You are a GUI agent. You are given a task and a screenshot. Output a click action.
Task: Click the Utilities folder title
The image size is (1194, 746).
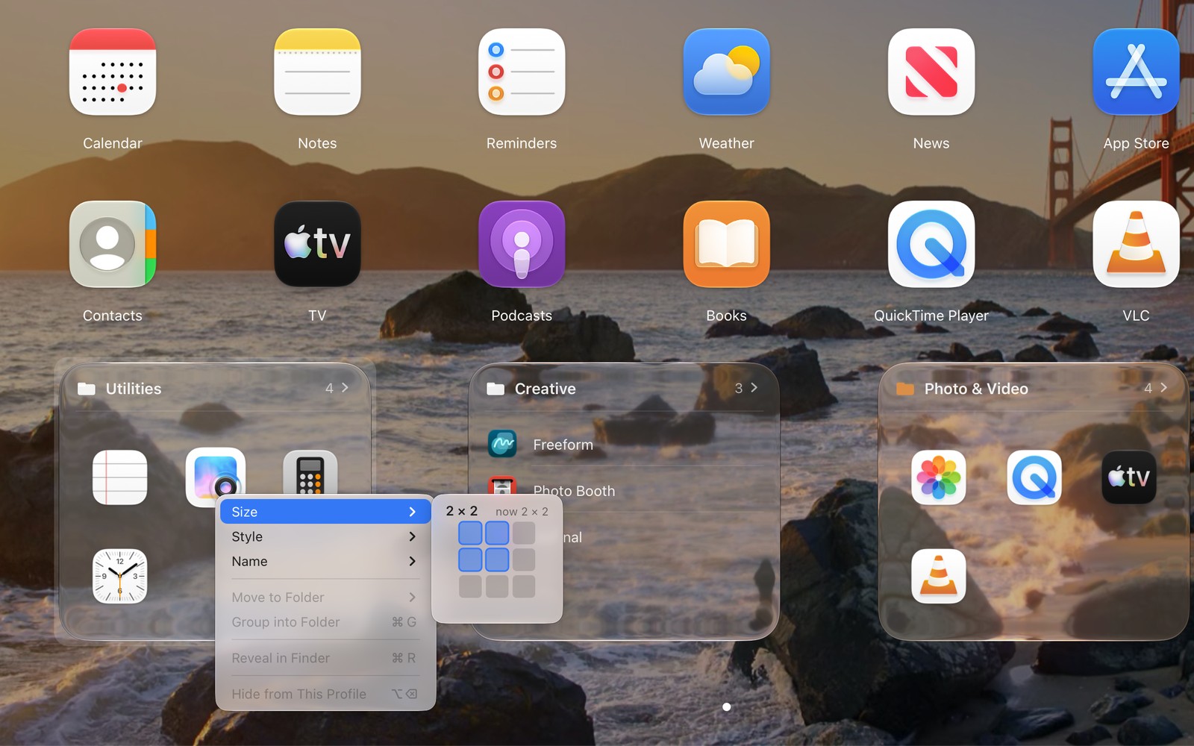[134, 389]
